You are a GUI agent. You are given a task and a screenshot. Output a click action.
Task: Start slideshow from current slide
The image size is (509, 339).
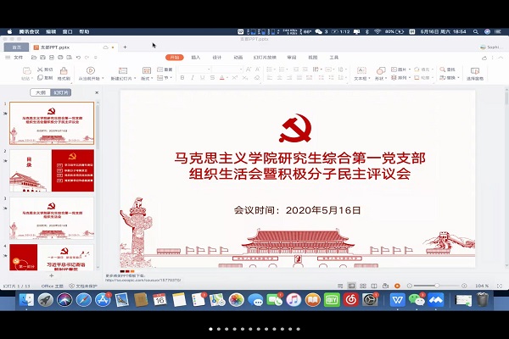click(91, 70)
